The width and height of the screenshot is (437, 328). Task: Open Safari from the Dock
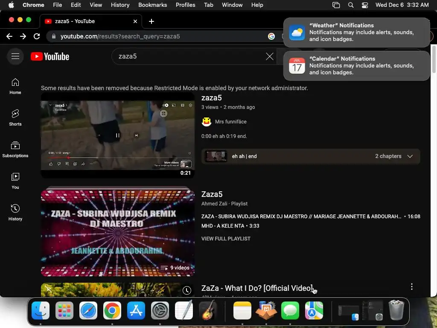[x=88, y=310]
